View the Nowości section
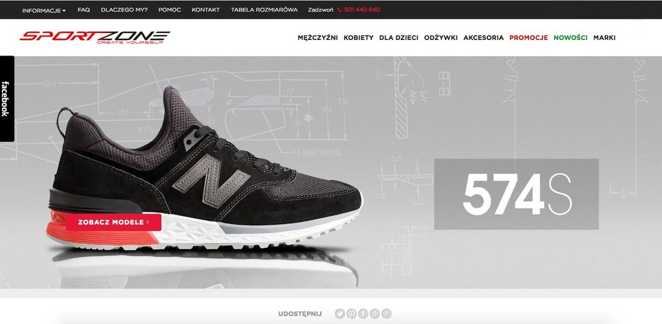Viewport: 662px width, 324px height. point(570,37)
